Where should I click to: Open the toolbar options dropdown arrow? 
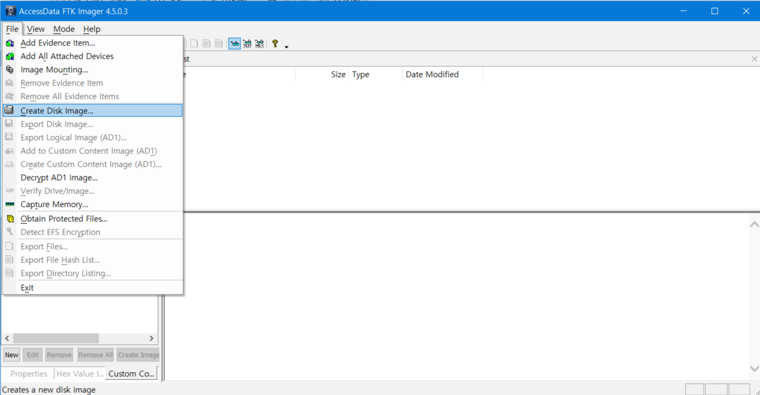[287, 47]
